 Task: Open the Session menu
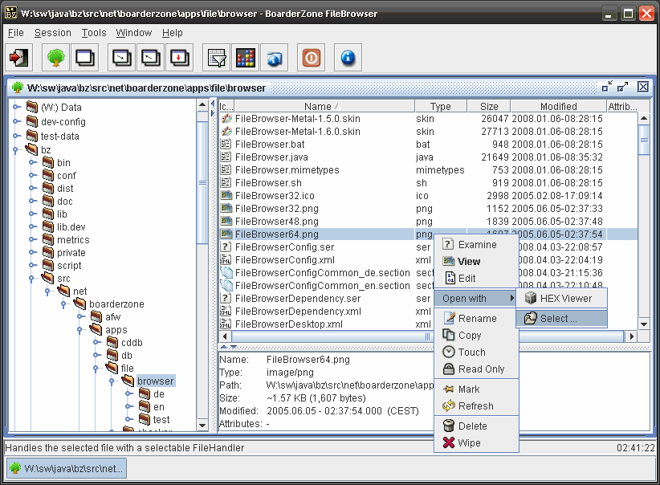coord(53,33)
